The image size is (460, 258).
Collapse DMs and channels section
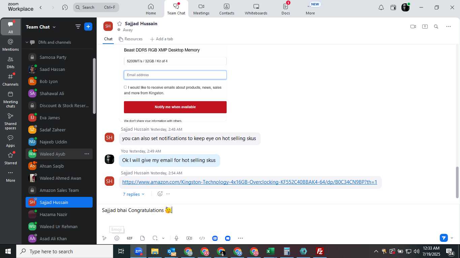pyautogui.click(x=27, y=42)
